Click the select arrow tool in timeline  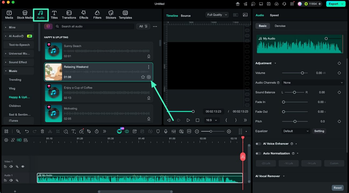pos(18,131)
